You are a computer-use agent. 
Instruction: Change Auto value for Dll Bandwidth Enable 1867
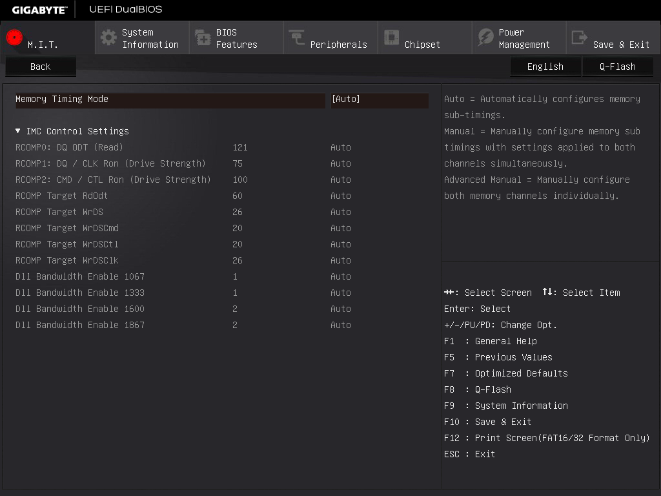tap(341, 325)
